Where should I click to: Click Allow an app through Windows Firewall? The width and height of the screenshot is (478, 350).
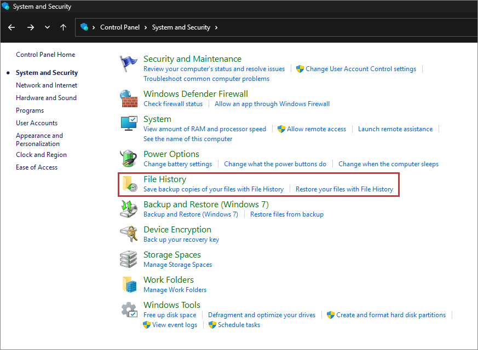(x=272, y=104)
